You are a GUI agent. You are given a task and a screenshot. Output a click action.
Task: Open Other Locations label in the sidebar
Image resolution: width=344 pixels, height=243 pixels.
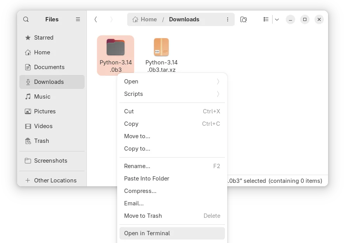pos(55,181)
